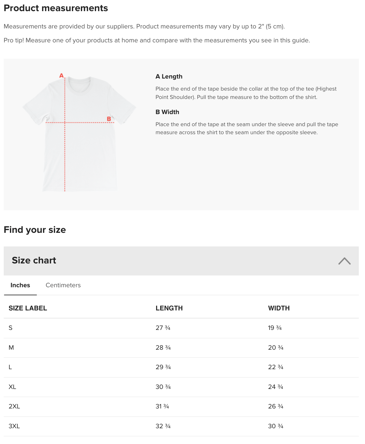Click the WIDTH column header
The width and height of the screenshot is (365, 444).
pos(279,308)
